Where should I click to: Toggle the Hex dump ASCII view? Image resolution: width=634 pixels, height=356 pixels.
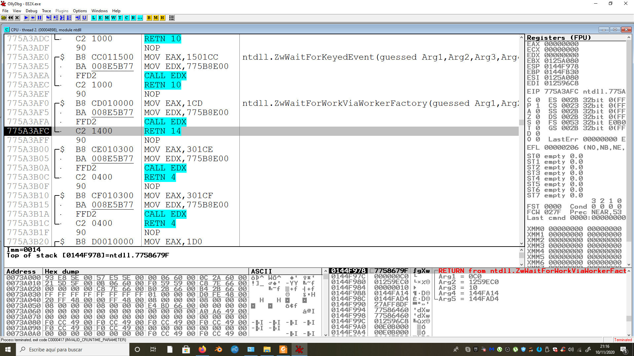click(261, 271)
